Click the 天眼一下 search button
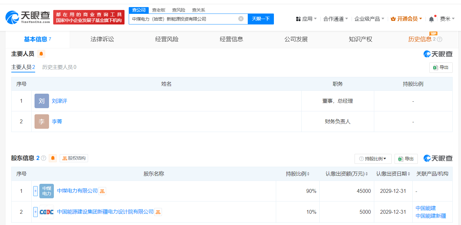Viewport: 461px width, 225px height. click(261, 19)
